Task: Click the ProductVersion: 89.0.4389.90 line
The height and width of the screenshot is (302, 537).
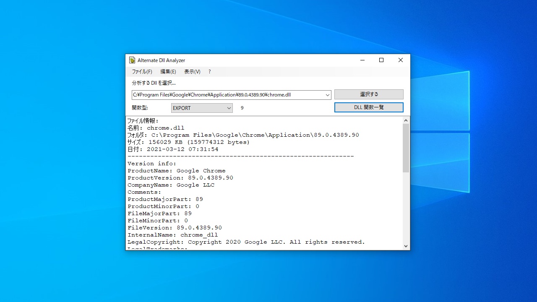Action: click(x=180, y=178)
